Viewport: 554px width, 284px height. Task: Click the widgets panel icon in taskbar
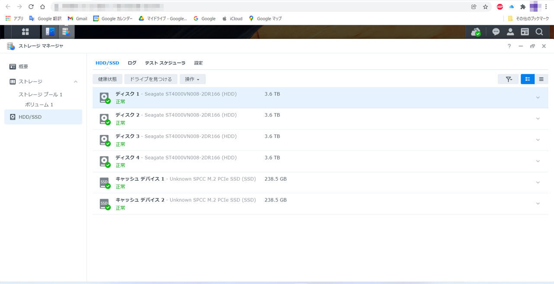pyautogui.click(x=525, y=32)
